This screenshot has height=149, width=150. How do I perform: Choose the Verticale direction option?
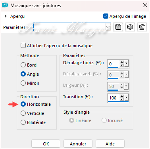click(x=23, y=113)
